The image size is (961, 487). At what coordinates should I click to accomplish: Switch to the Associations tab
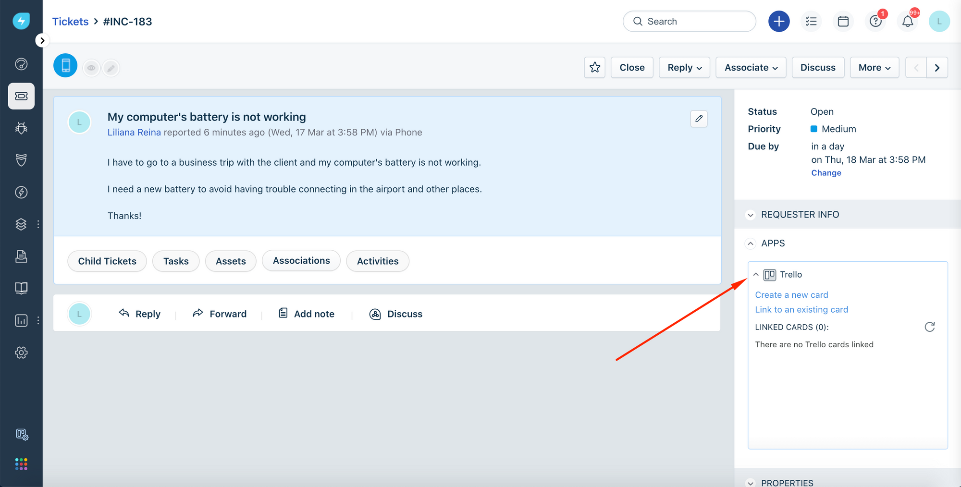pyautogui.click(x=301, y=260)
